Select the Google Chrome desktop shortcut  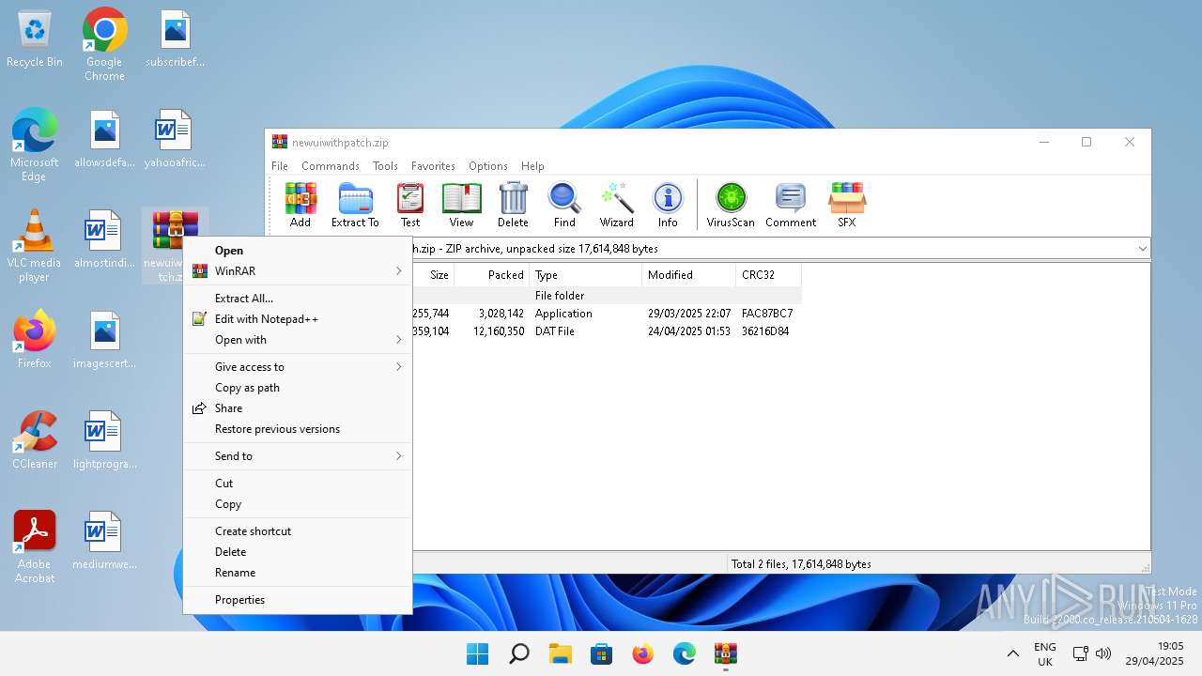104,44
